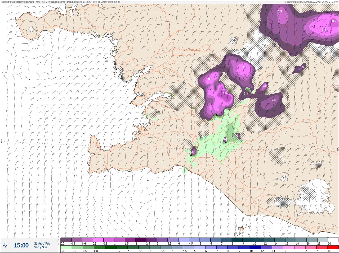Select the pink 18 swatch in the rain scale
Image resolution: width=339 pixels, height=253 pixels.
[x=300, y=247]
